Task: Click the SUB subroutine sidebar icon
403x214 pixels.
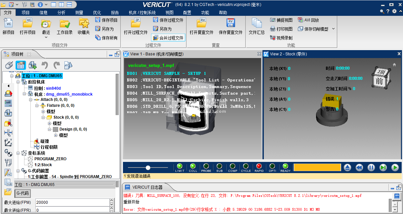Action: [x=8, y=182]
